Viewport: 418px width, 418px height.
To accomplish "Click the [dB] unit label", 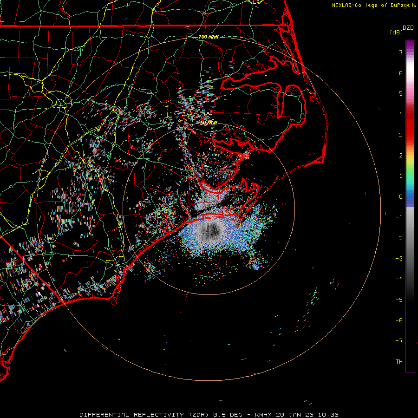I will point(396,32).
